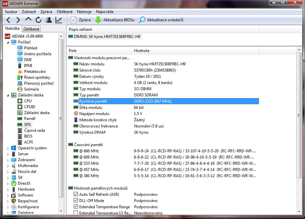Open the IPMI server icon

[20, 66]
